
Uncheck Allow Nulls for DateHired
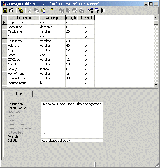click(x=86, y=27)
